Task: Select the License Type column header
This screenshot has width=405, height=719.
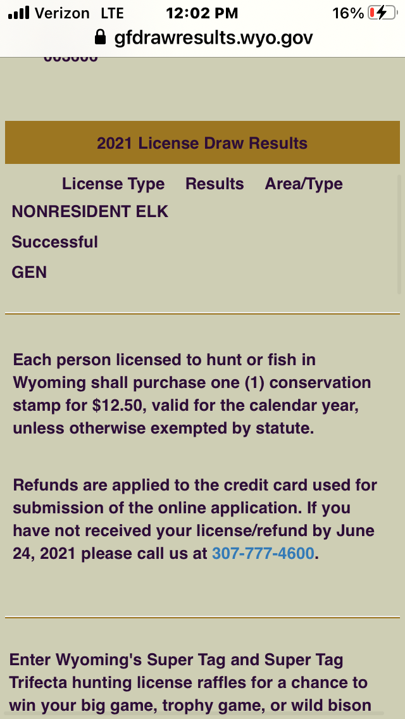Action: pos(113,184)
